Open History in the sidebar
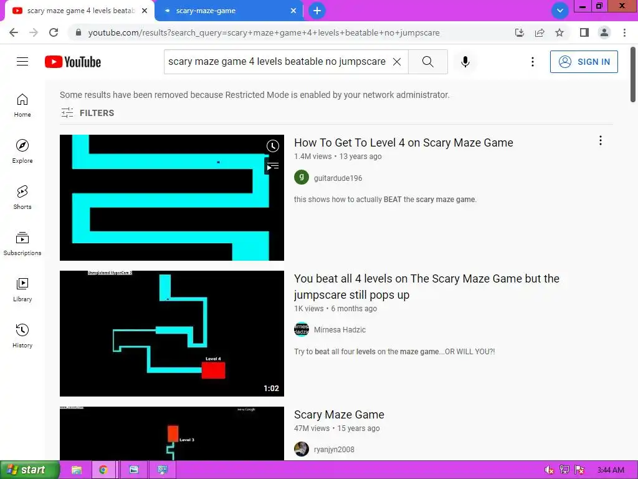The height and width of the screenshot is (479, 638). [x=22, y=336]
